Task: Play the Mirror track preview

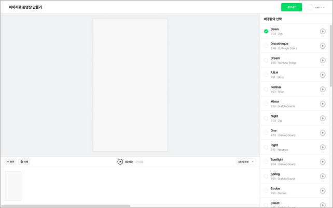Action: click(x=323, y=104)
